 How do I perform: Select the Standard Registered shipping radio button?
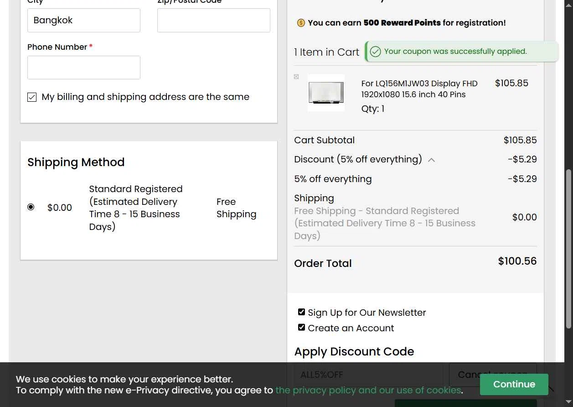[x=31, y=207]
